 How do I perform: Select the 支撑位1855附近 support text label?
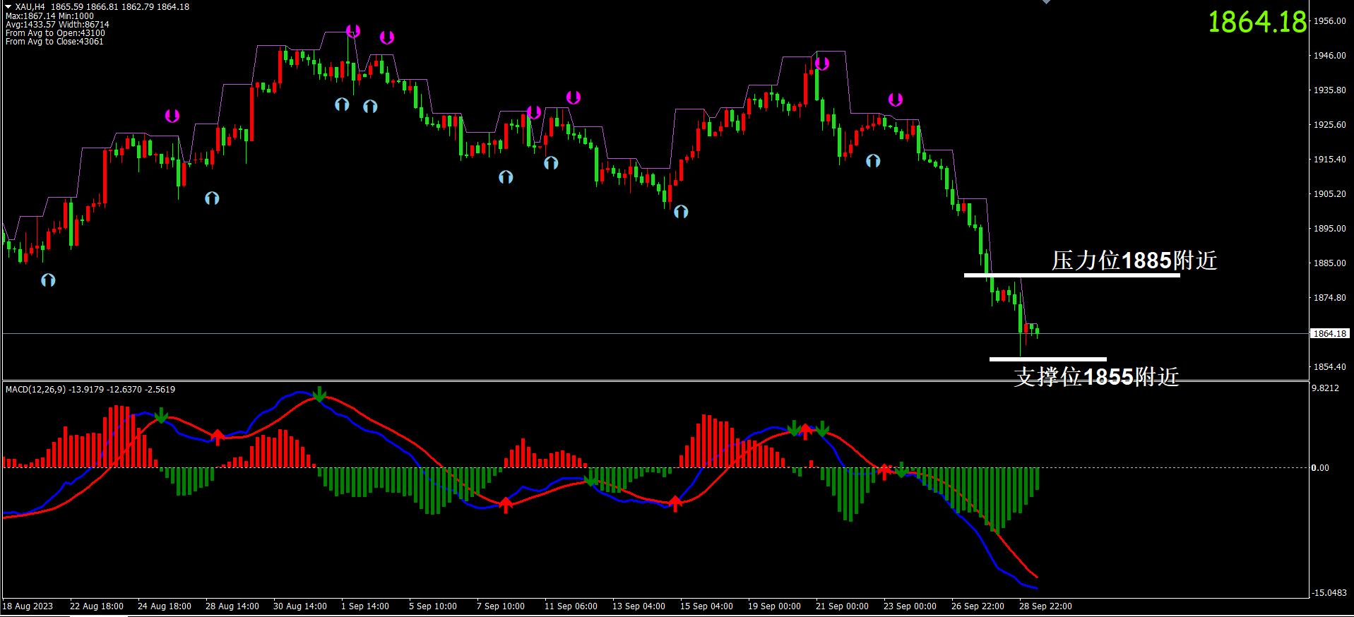1096,377
